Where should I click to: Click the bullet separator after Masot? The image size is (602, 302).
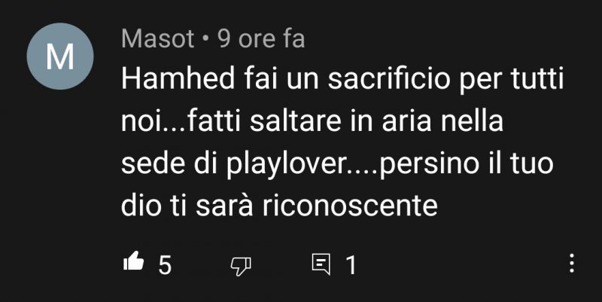[x=206, y=39]
